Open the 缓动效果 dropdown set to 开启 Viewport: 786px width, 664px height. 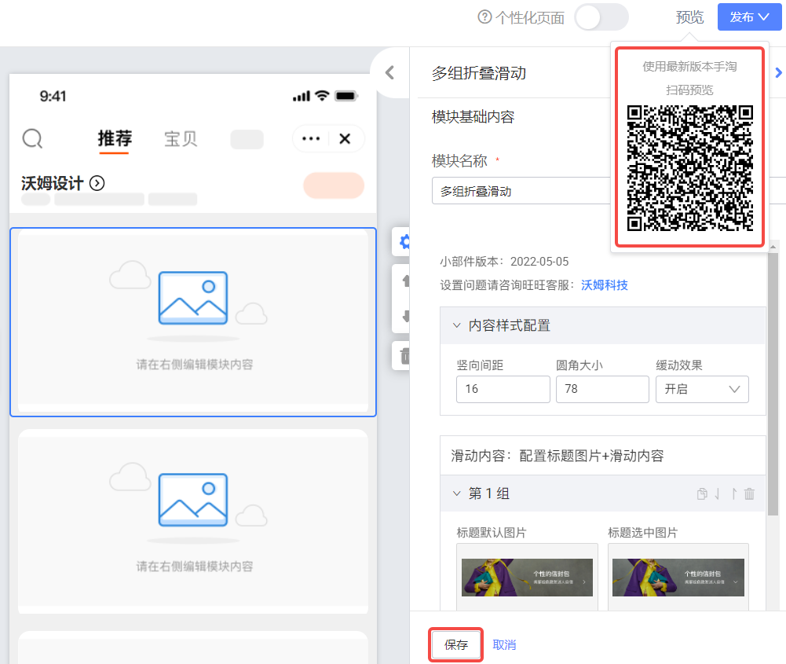tap(702, 389)
